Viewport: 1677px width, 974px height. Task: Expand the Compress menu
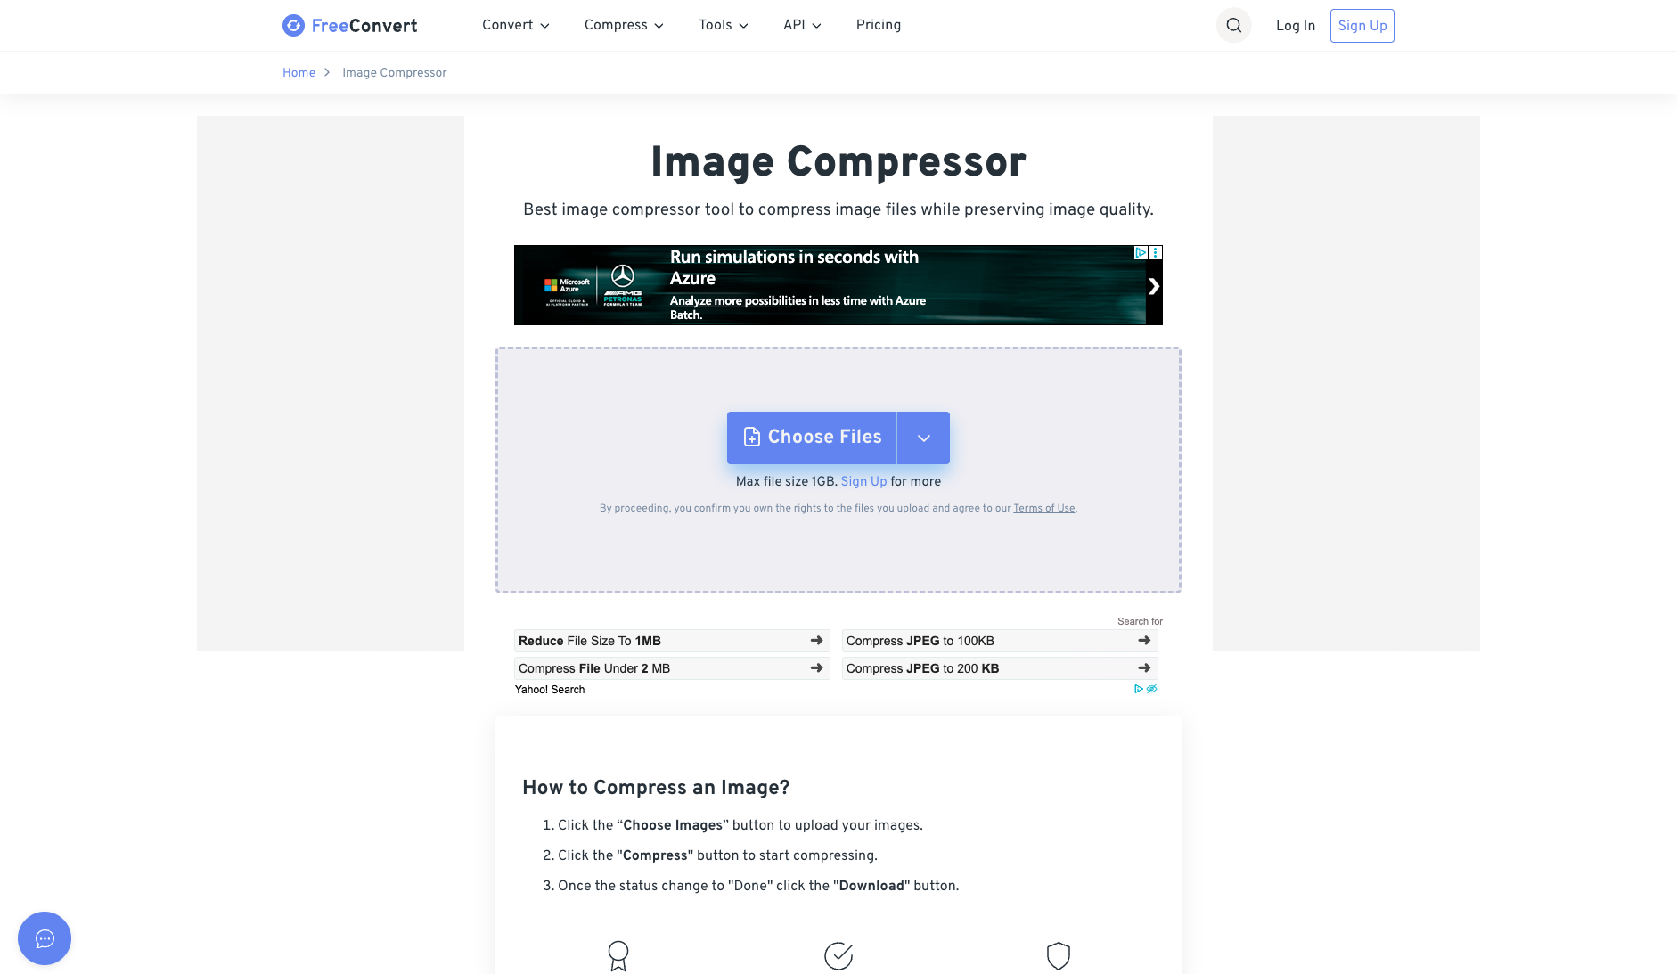624,26
